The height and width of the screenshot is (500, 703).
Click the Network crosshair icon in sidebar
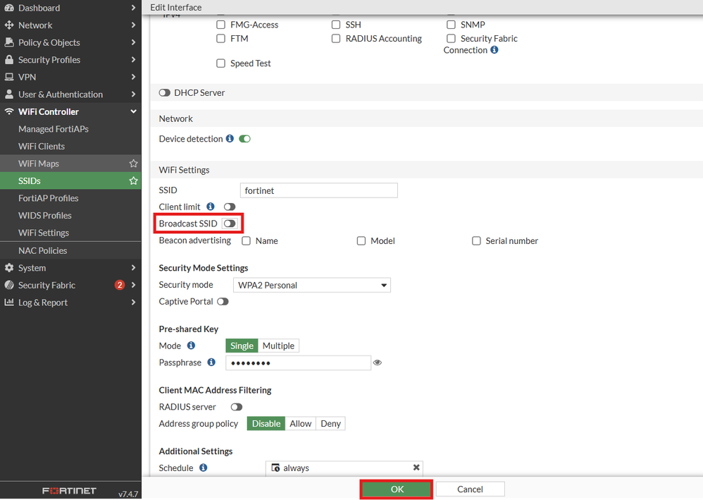[9, 25]
